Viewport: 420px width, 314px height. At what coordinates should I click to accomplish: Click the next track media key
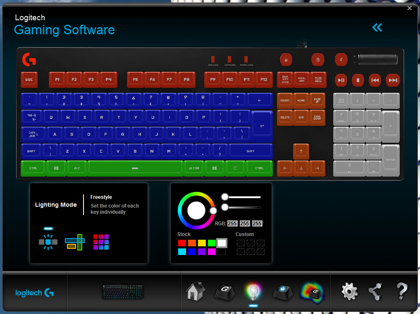click(393, 80)
